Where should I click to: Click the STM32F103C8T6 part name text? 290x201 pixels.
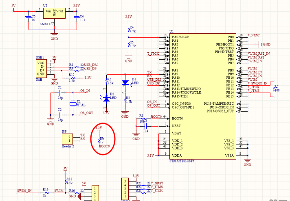click(x=182, y=161)
